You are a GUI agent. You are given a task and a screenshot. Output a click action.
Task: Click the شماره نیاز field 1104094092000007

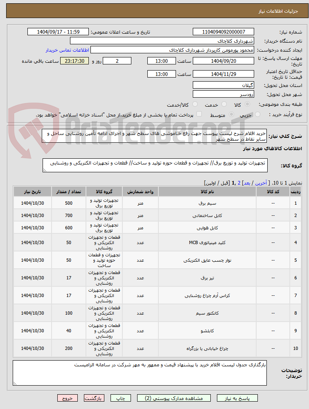[223, 32]
